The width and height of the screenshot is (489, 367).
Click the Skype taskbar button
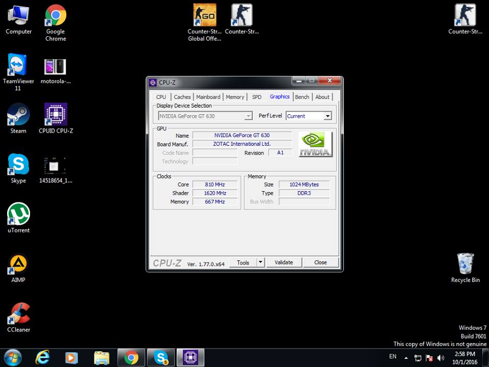coord(160,358)
